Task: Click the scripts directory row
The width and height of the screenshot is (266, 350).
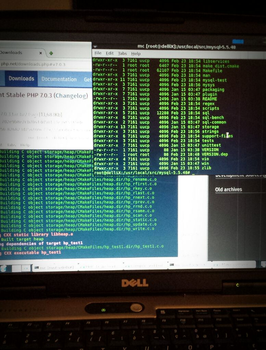Action: (156, 108)
